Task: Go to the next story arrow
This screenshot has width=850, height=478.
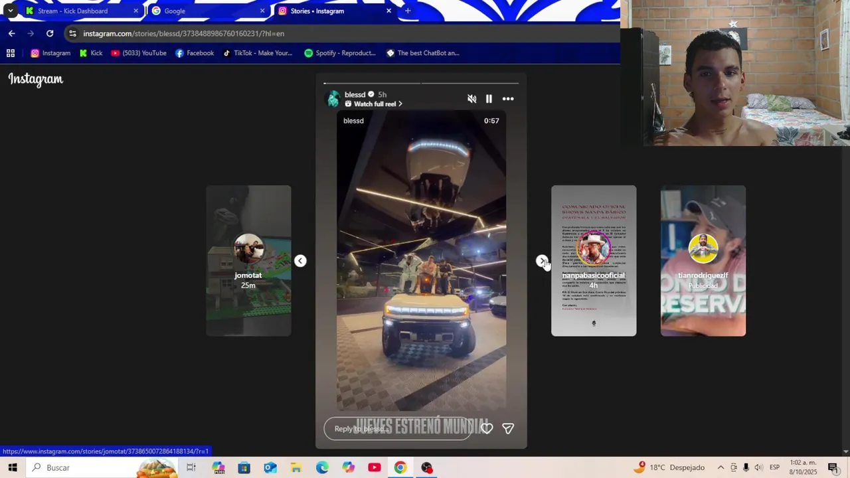Action: click(x=542, y=261)
